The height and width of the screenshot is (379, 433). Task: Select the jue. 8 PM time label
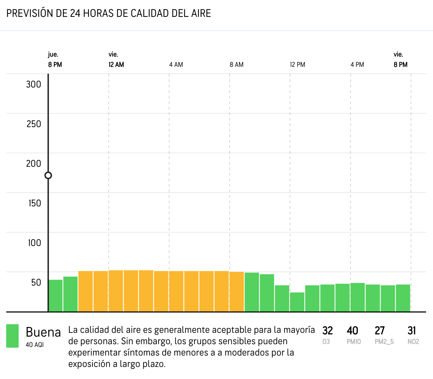point(55,60)
